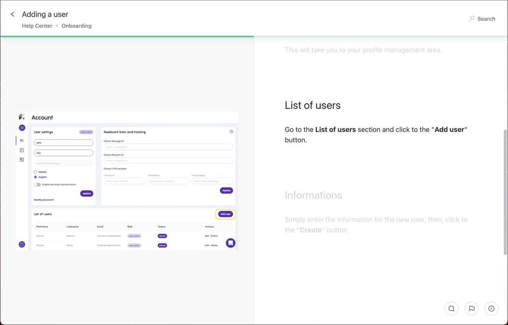
Task: Click the super admin badge in User settings
Action: click(86, 132)
